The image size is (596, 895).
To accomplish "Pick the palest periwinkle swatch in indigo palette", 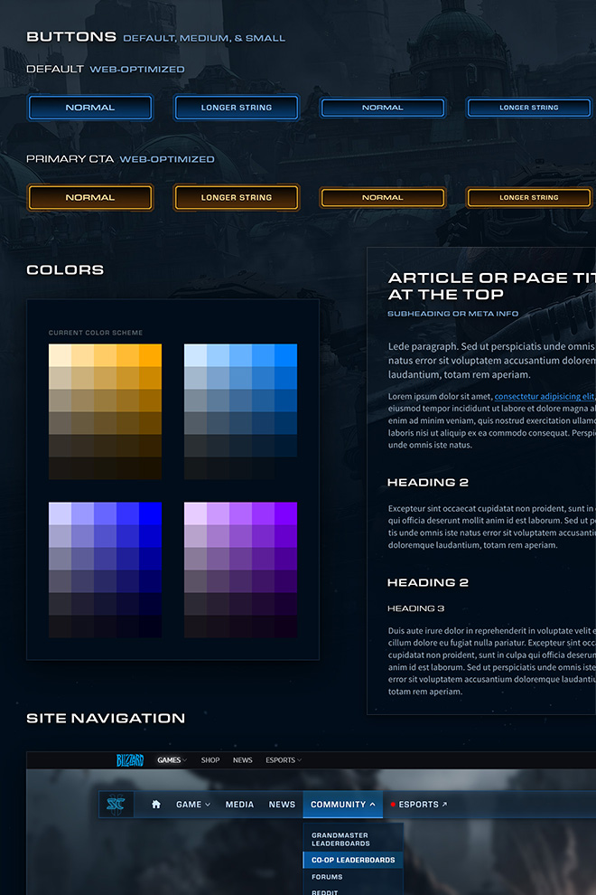I will point(60,513).
